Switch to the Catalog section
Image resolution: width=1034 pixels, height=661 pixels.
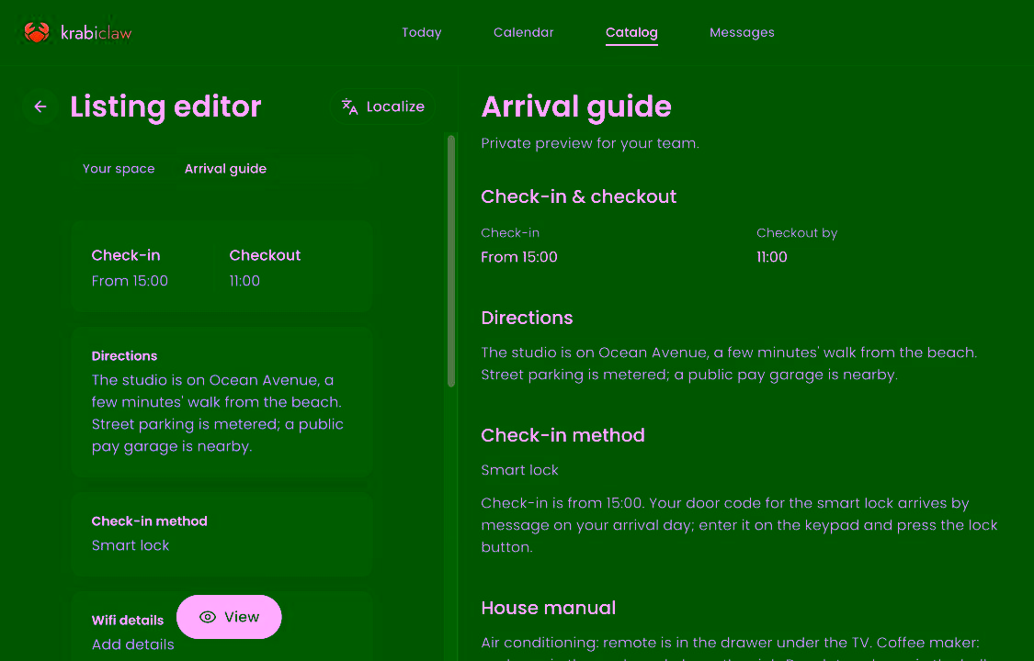631,32
